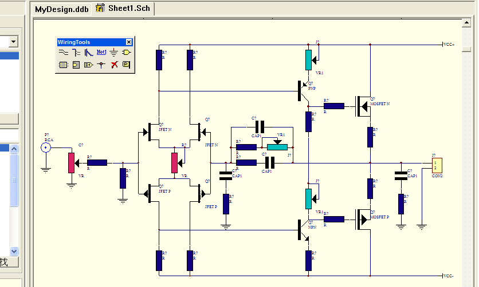479x287 pixels.
Task: Select the PNP transistor symbol
Action: point(303,91)
